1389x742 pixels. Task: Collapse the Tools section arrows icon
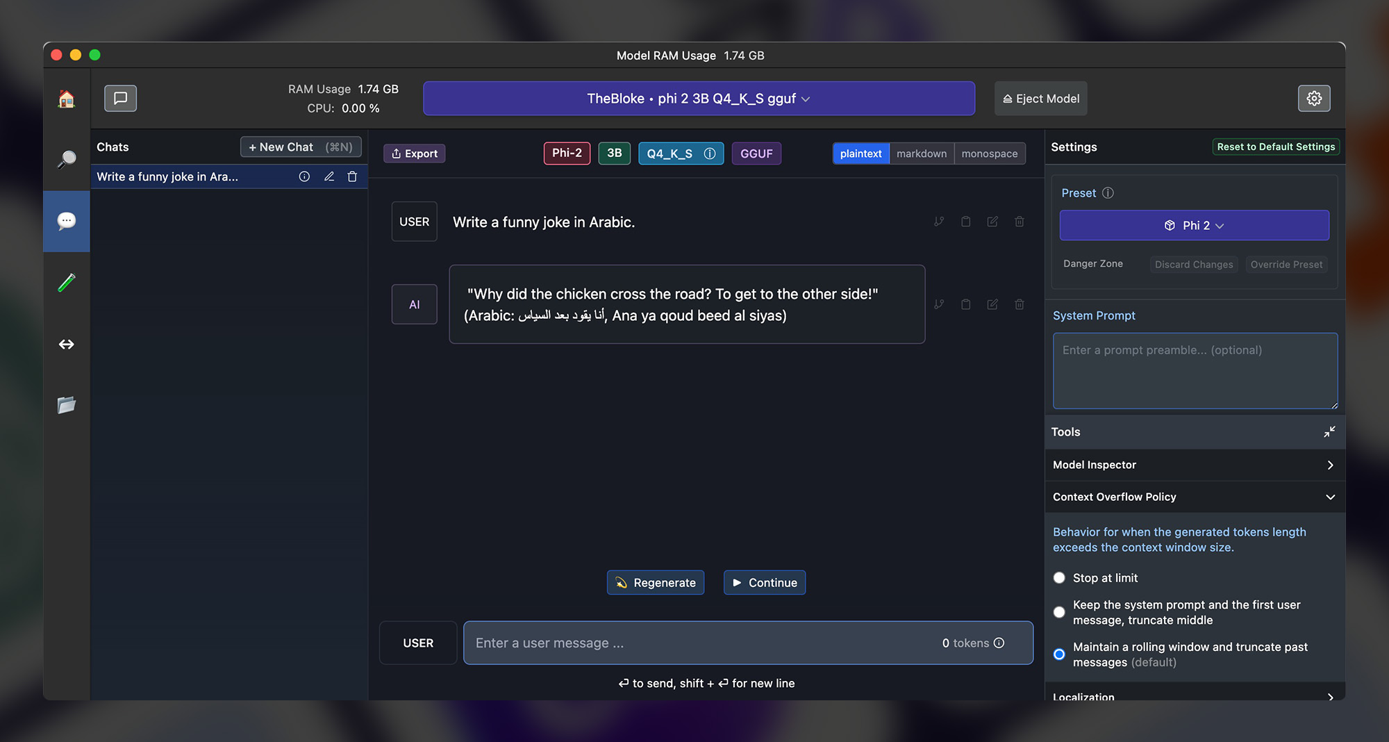(x=1329, y=432)
